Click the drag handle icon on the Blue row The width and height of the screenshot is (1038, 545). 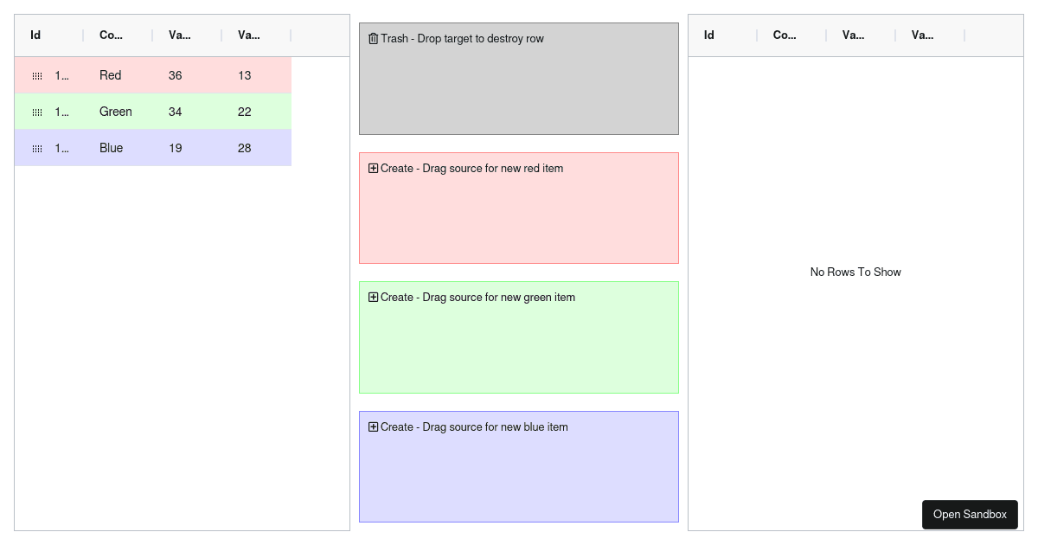pyautogui.click(x=37, y=147)
